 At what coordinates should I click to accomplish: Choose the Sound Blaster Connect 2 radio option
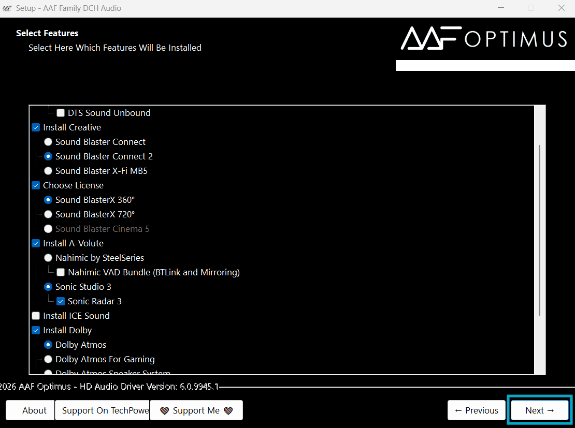tap(48, 156)
